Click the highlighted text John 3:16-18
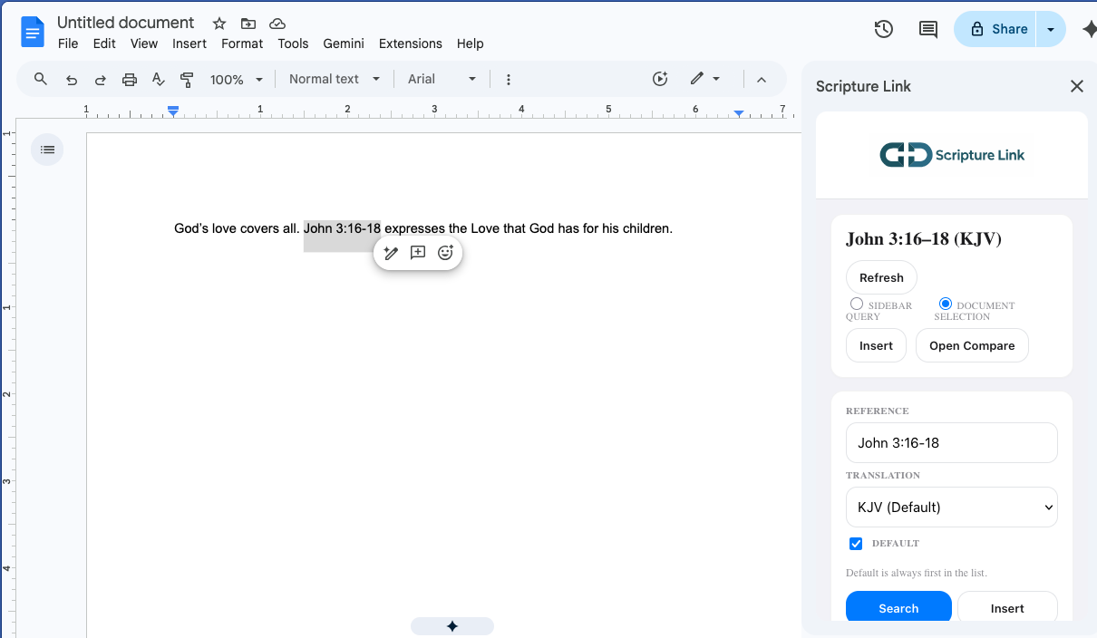 342,228
